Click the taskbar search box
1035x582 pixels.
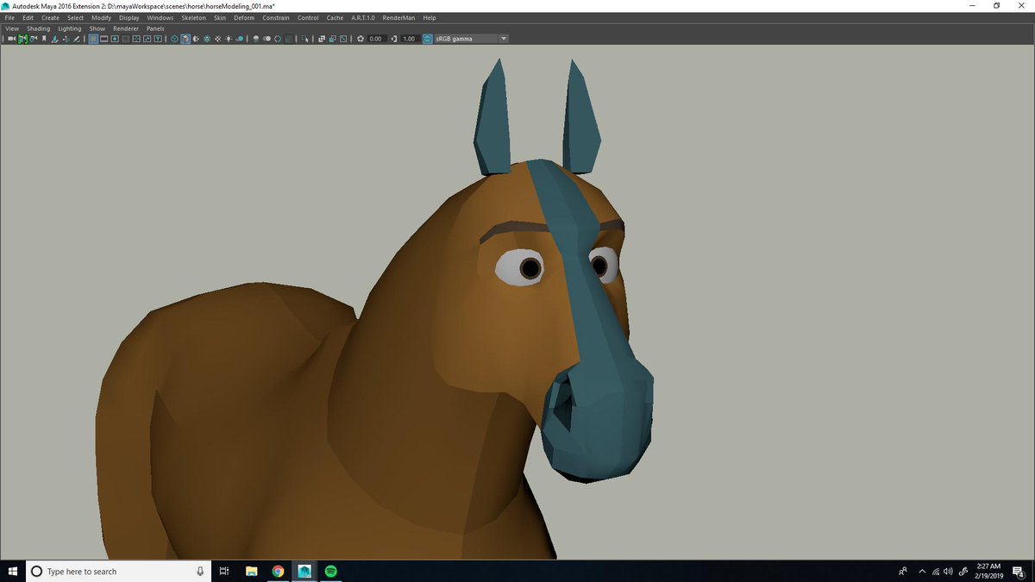(119, 571)
